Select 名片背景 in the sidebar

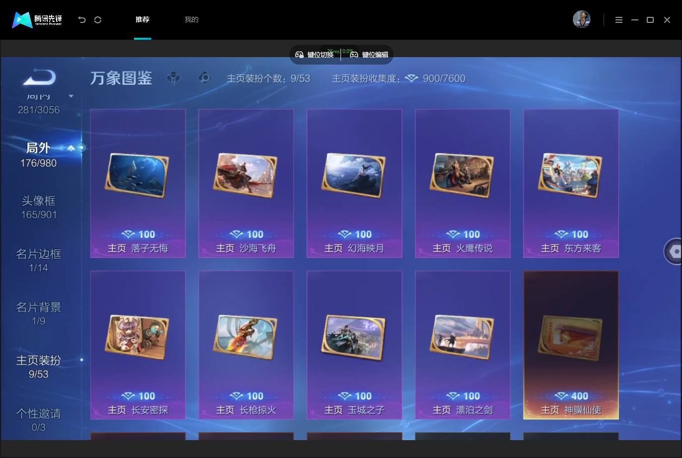click(39, 313)
